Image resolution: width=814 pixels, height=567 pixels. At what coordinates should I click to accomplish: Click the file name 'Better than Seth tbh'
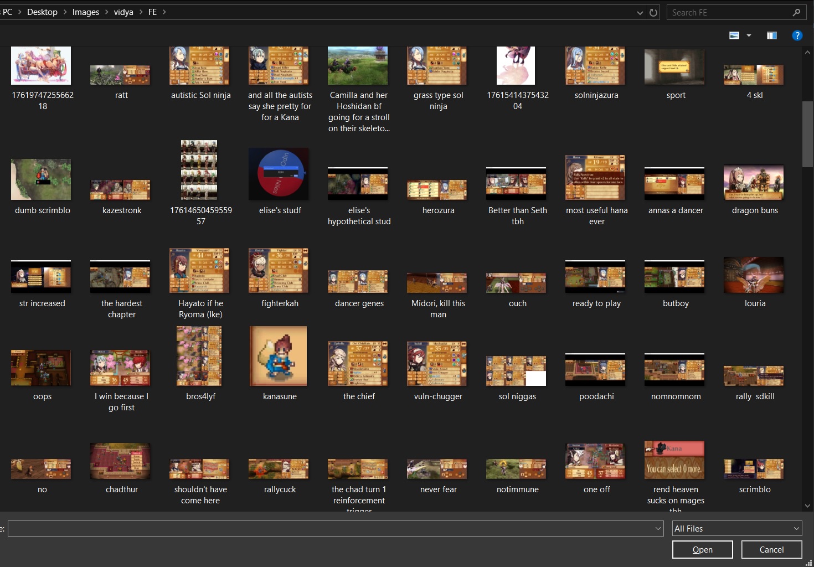pyautogui.click(x=518, y=216)
